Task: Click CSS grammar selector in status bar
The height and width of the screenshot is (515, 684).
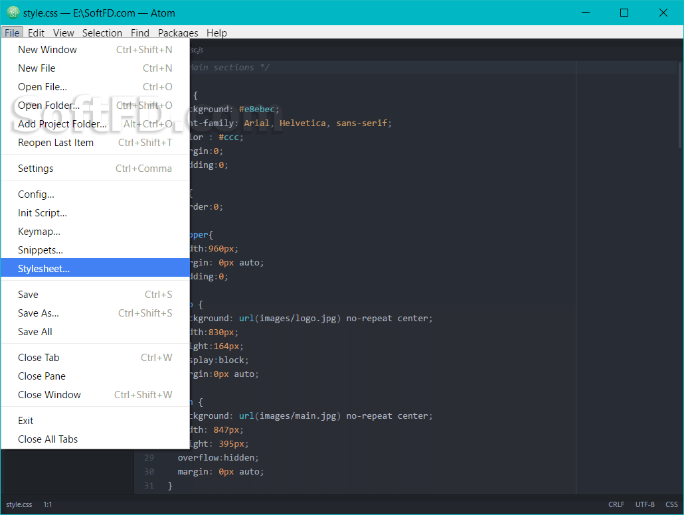Action: click(x=672, y=504)
